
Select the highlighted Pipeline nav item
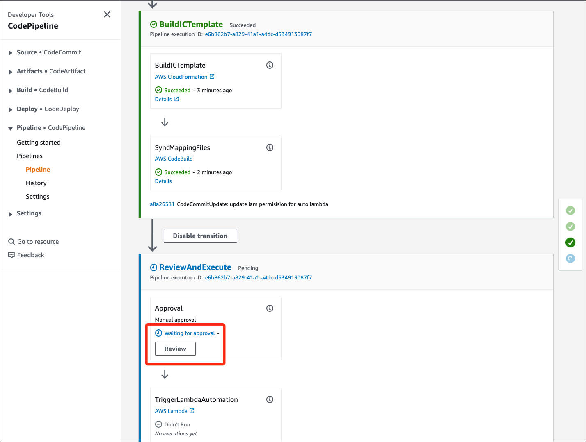tap(38, 170)
